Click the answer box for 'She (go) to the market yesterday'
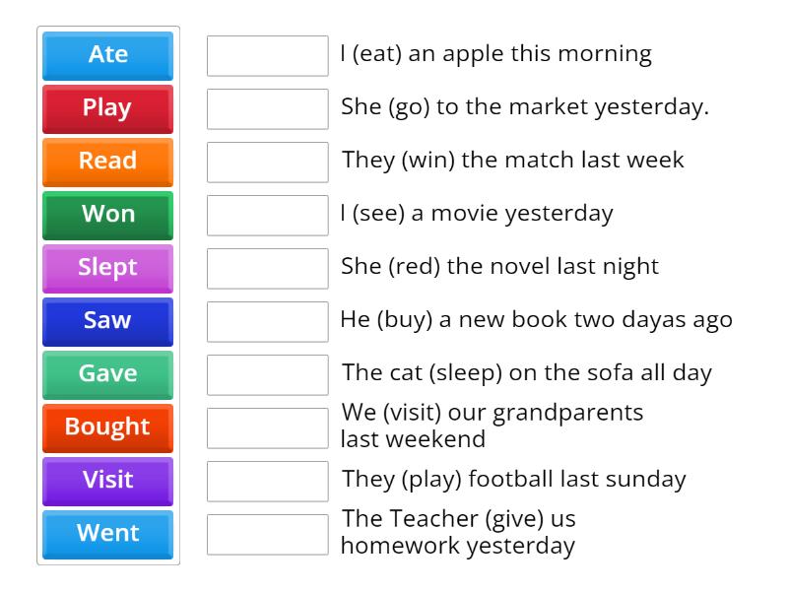Screen dimensions: 788x591 (267, 108)
